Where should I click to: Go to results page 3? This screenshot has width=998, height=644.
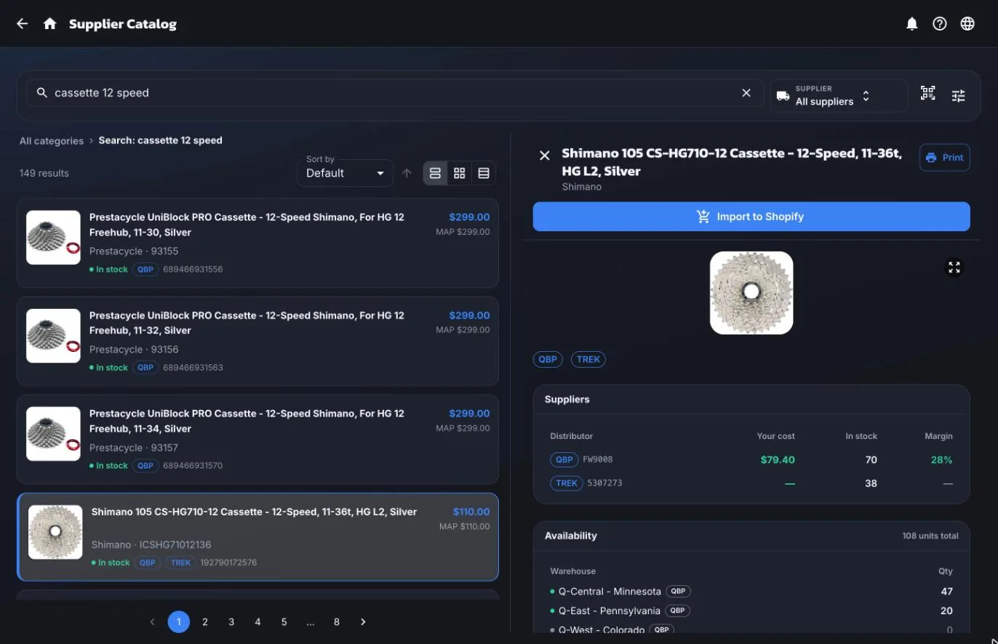point(231,622)
